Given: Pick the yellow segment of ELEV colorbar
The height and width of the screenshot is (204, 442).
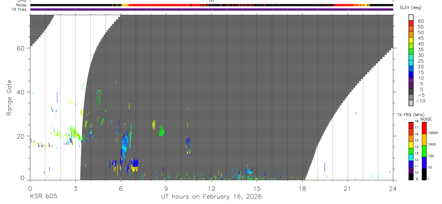Looking at the screenshot, I should tap(411, 40).
